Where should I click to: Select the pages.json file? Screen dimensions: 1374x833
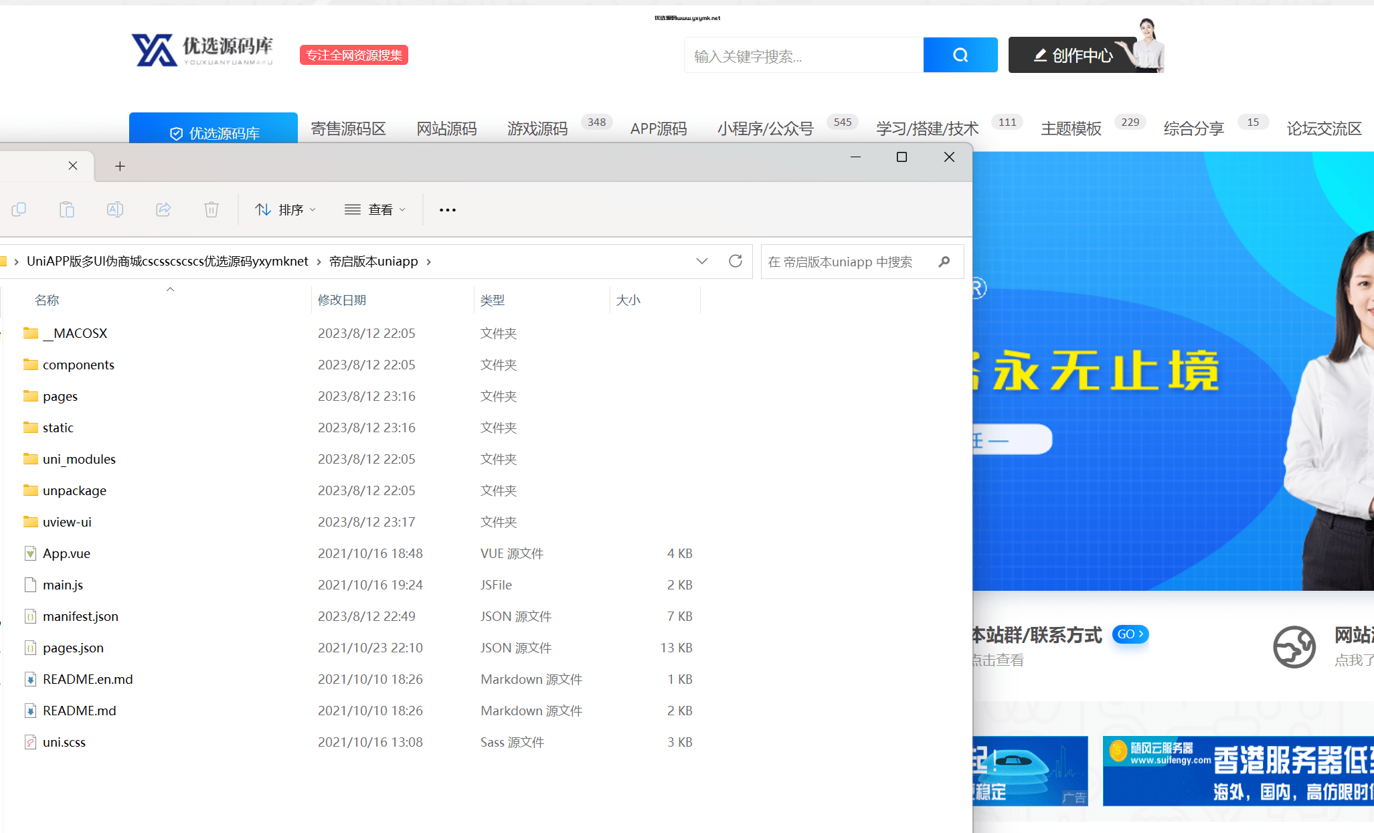pos(73,648)
